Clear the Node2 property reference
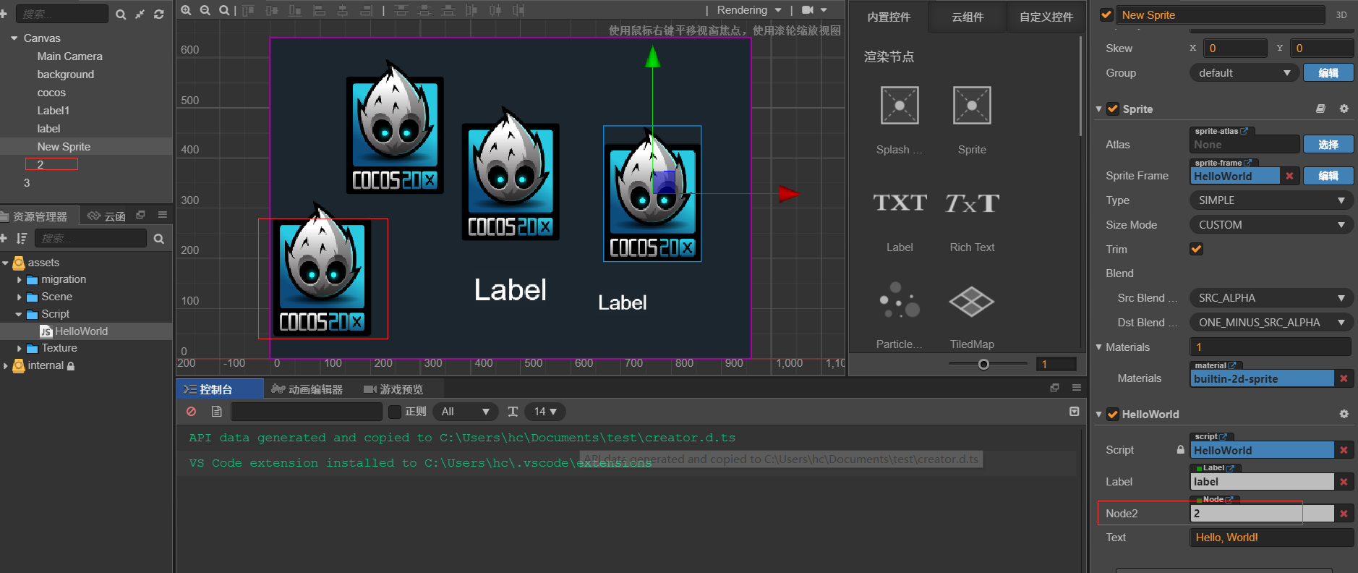The image size is (1358, 573). (1344, 514)
